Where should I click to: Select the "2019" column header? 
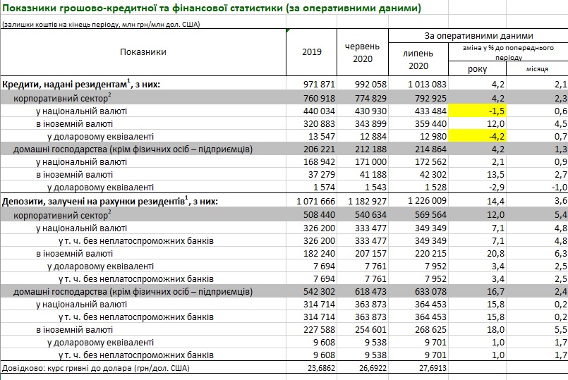pyautogui.click(x=311, y=52)
